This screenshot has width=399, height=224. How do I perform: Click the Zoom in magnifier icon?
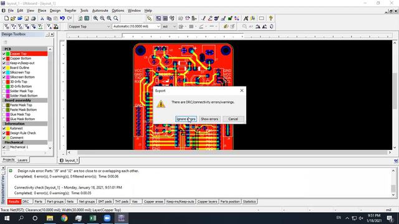click(95, 18)
